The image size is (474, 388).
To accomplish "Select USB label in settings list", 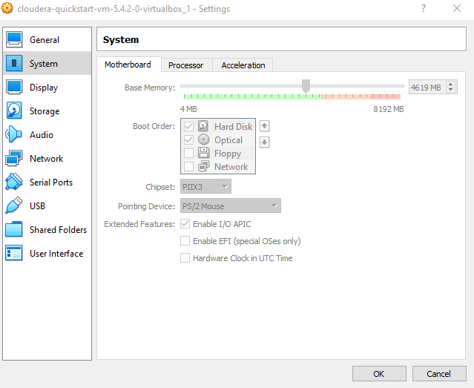I will tap(38, 206).
